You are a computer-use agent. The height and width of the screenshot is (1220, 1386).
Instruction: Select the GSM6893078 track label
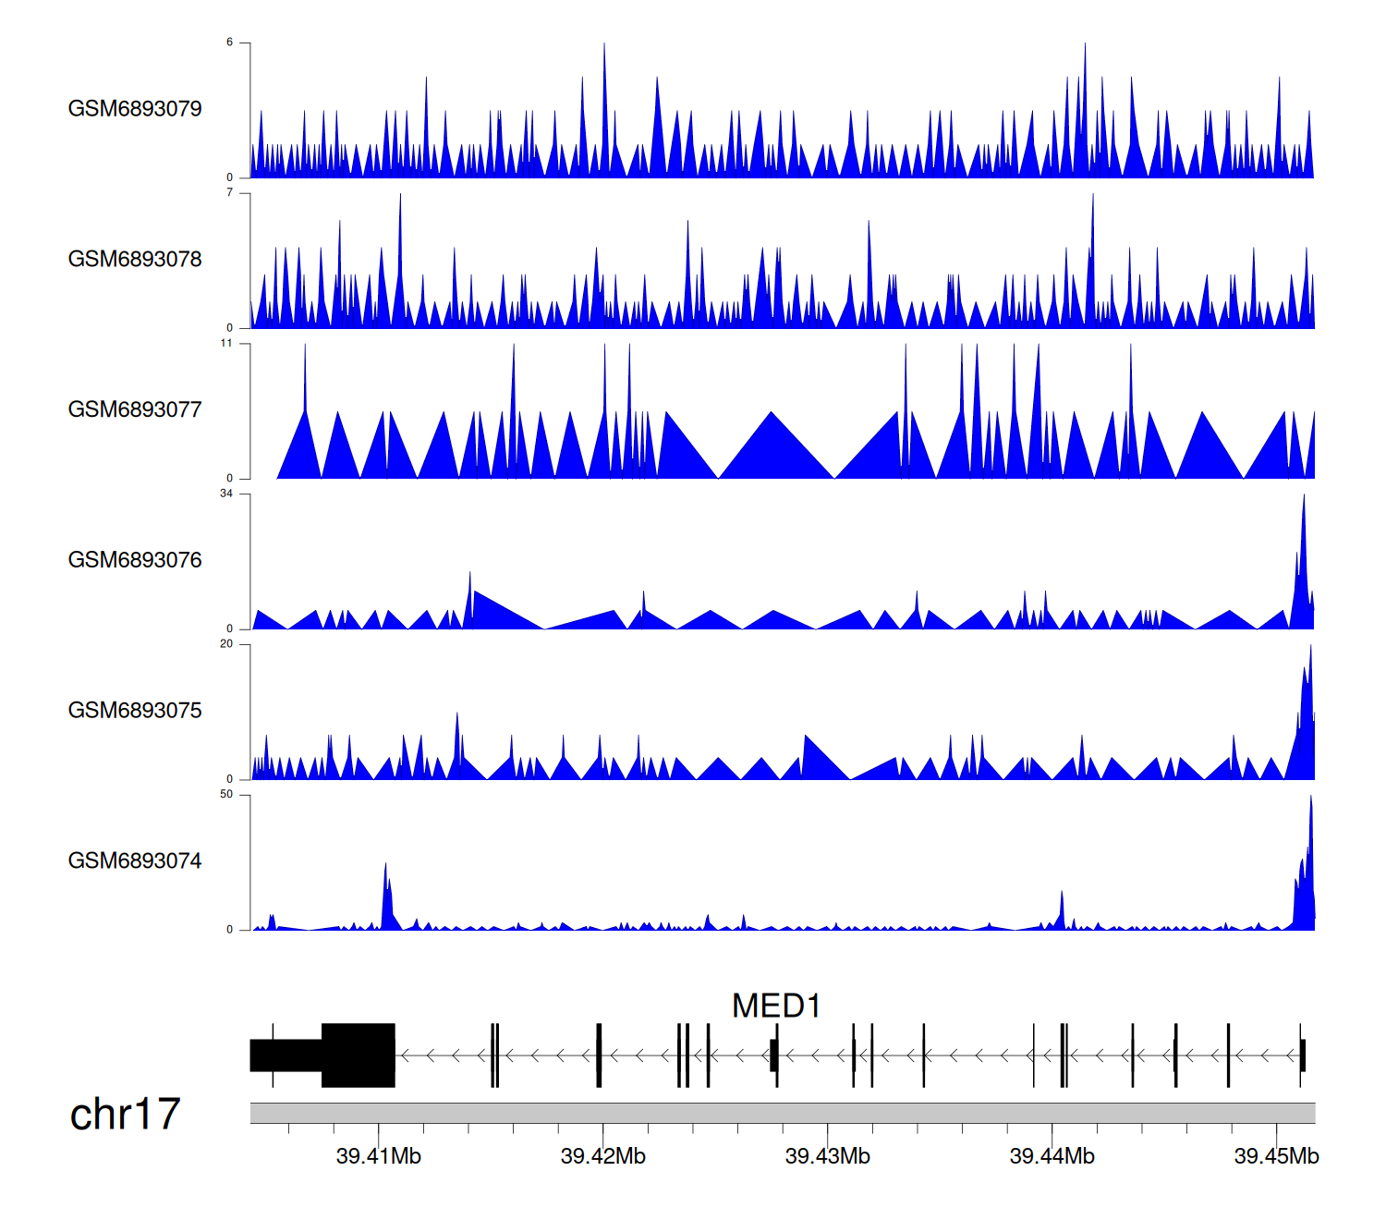(x=135, y=260)
